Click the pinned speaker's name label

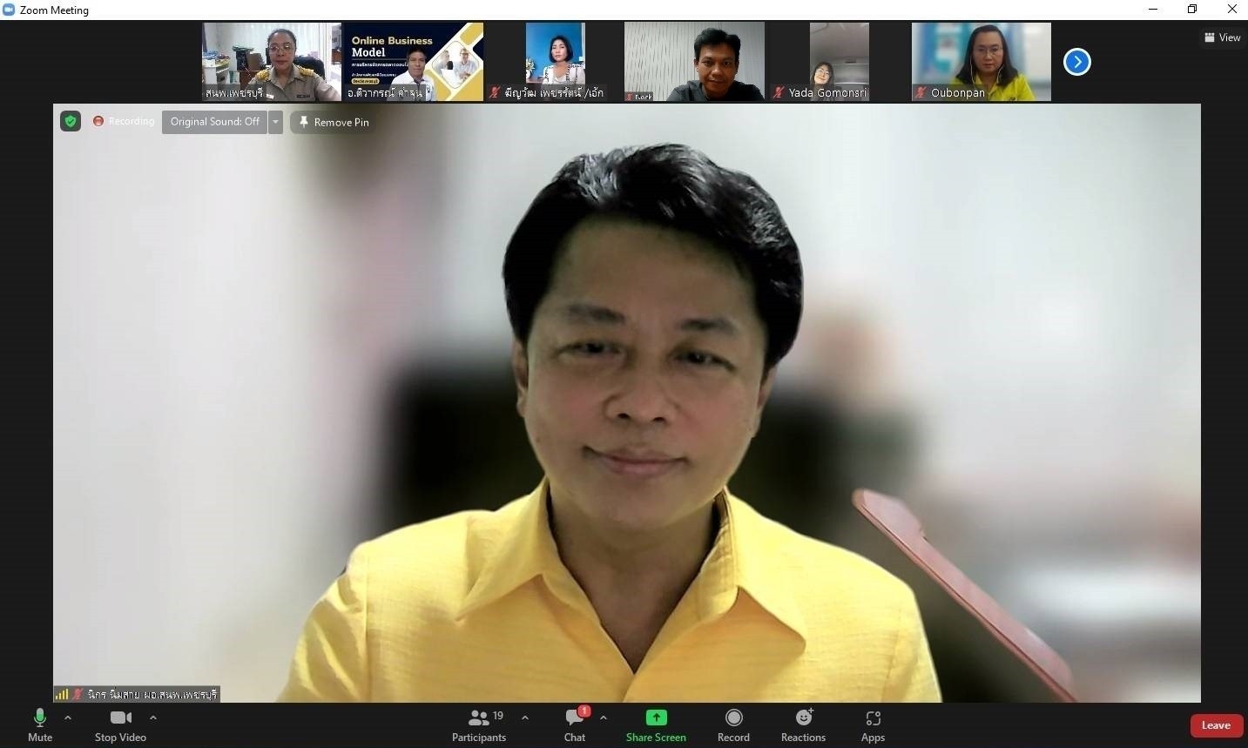(x=152, y=695)
